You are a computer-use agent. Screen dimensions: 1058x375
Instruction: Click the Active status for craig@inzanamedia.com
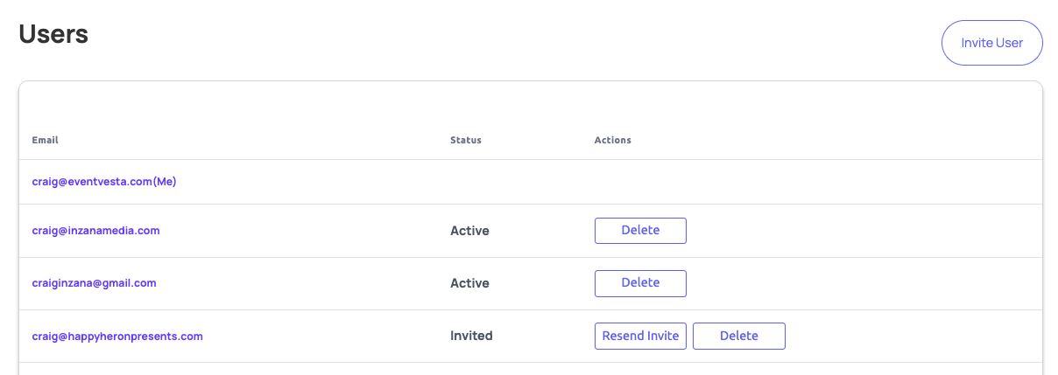point(469,231)
